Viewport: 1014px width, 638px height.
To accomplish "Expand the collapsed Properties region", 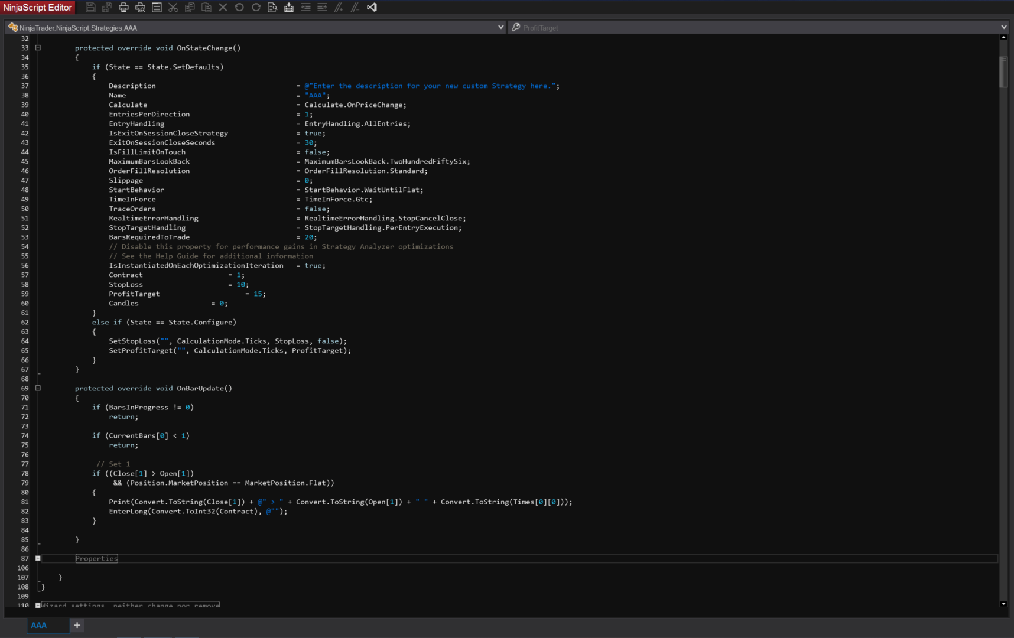I will click(38, 558).
